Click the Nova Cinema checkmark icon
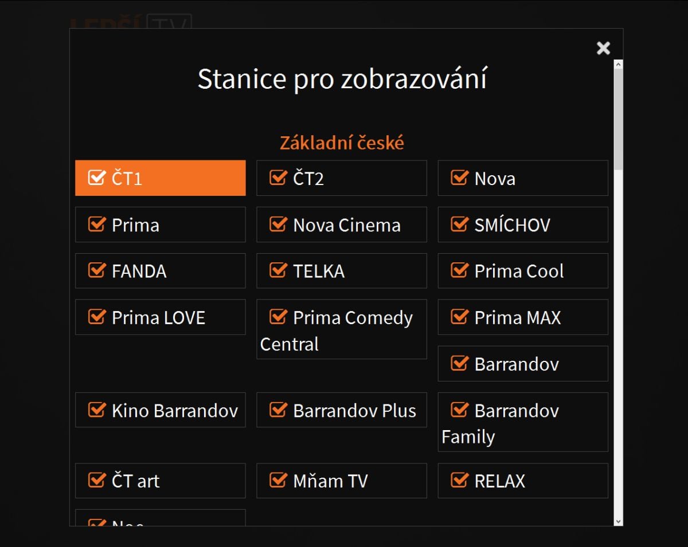688x547 pixels. tap(277, 224)
